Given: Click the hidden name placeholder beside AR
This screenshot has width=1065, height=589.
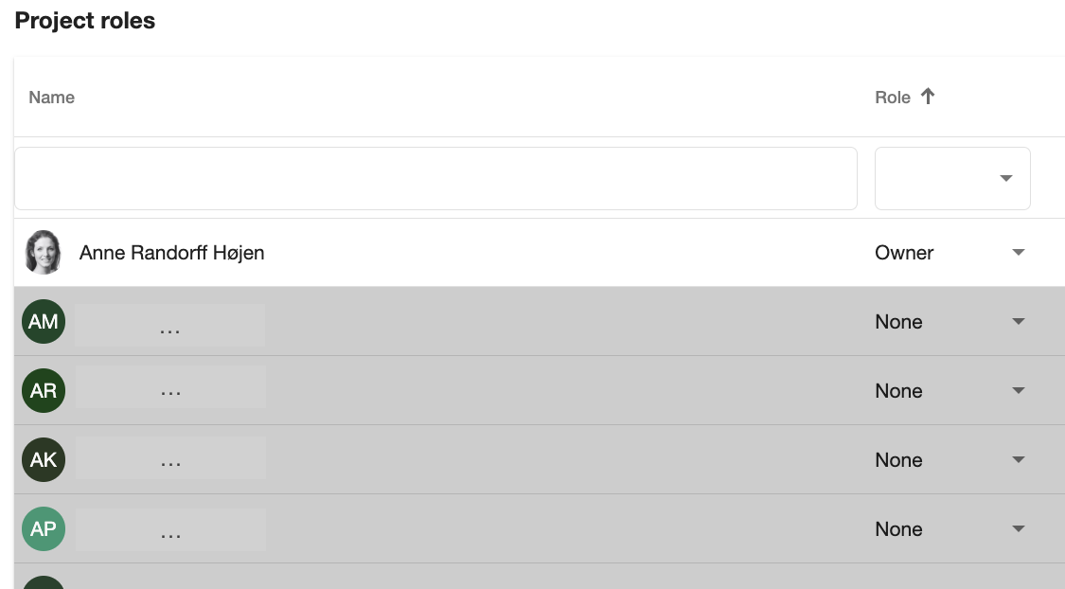Looking at the screenshot, I should point(170,388).
